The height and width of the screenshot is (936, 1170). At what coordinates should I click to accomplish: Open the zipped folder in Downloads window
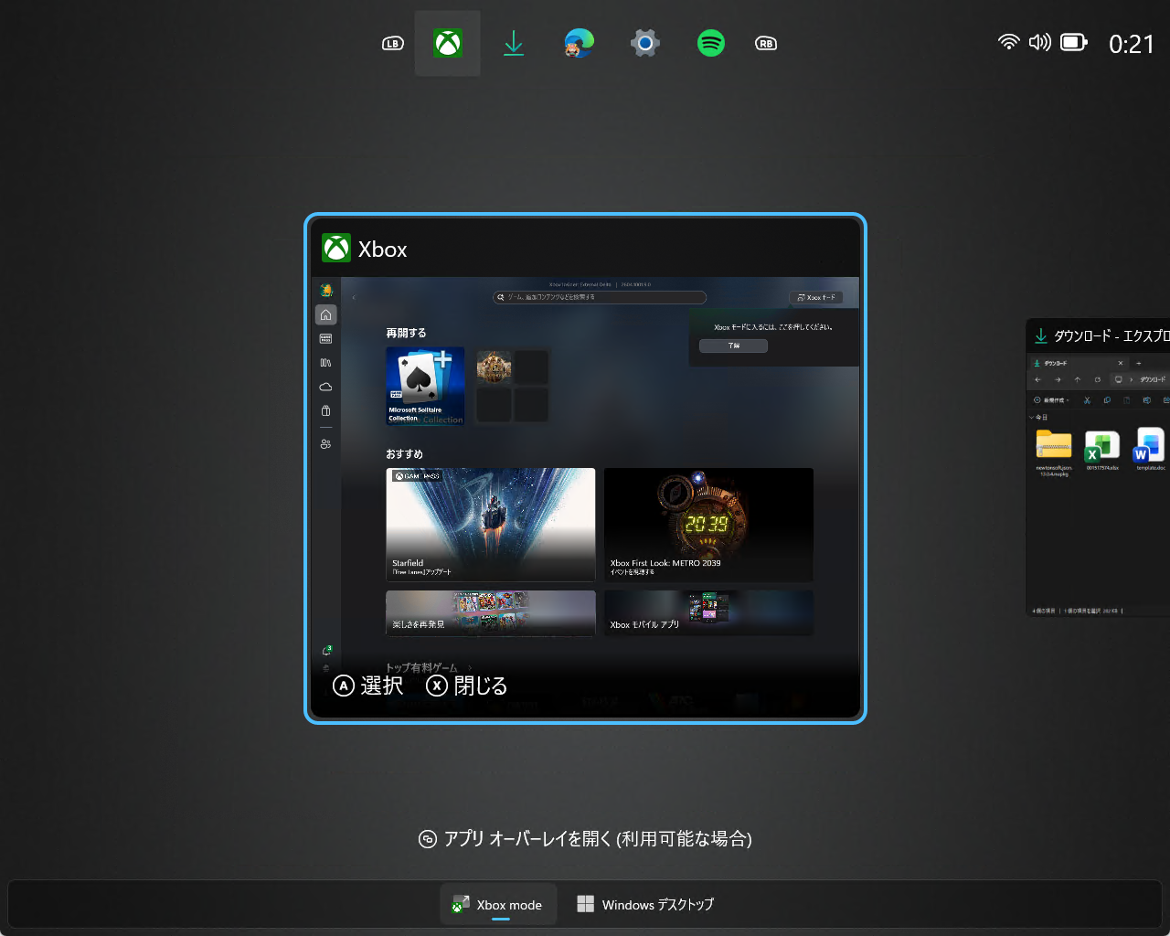[1054, 451]
